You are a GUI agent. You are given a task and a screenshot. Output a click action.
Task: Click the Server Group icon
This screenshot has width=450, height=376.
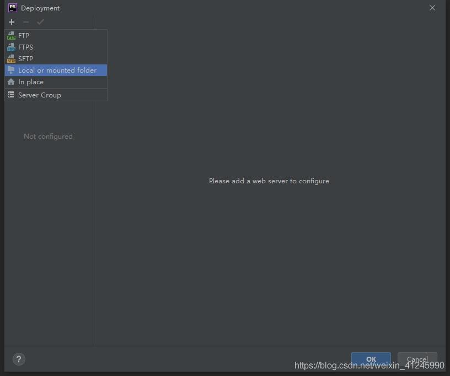tap(11, 95)
